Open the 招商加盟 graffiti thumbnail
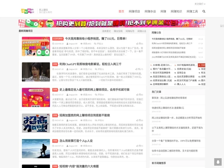 (x=36, y=123)
